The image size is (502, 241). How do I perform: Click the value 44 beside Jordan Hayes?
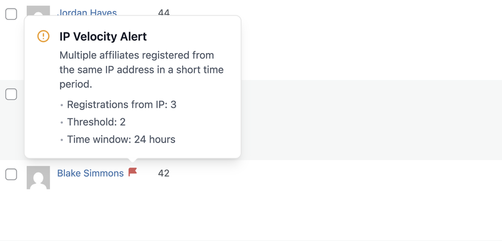(164, 13)
